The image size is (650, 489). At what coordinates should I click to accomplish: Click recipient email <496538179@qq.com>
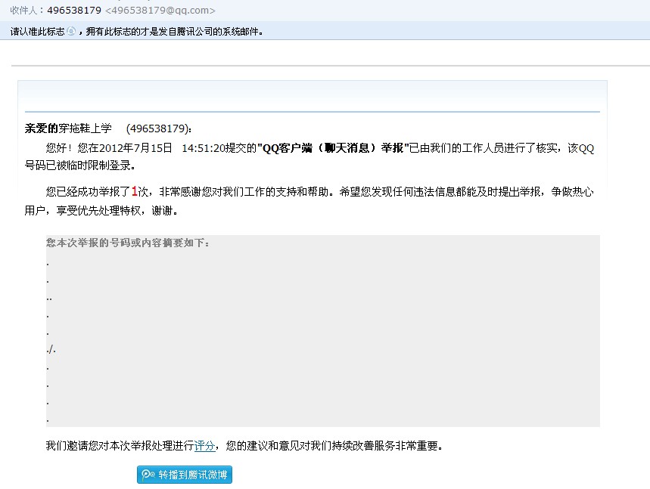click(160, 11)
